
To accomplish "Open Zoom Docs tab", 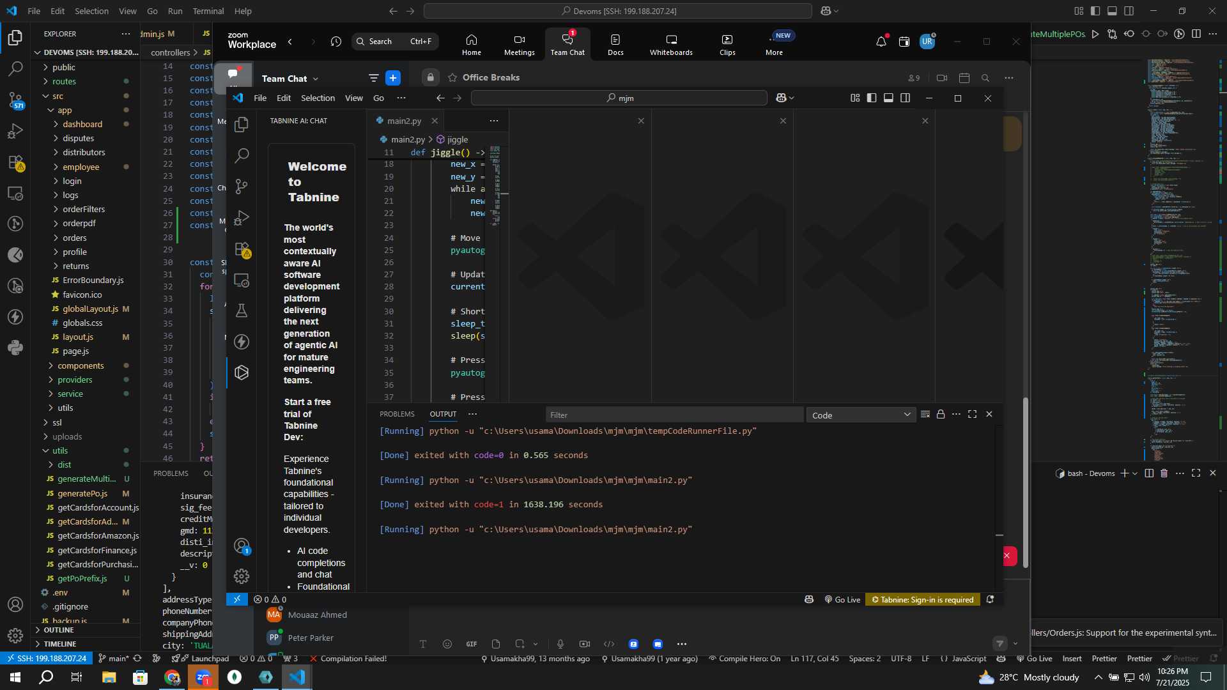I will 615,45.
